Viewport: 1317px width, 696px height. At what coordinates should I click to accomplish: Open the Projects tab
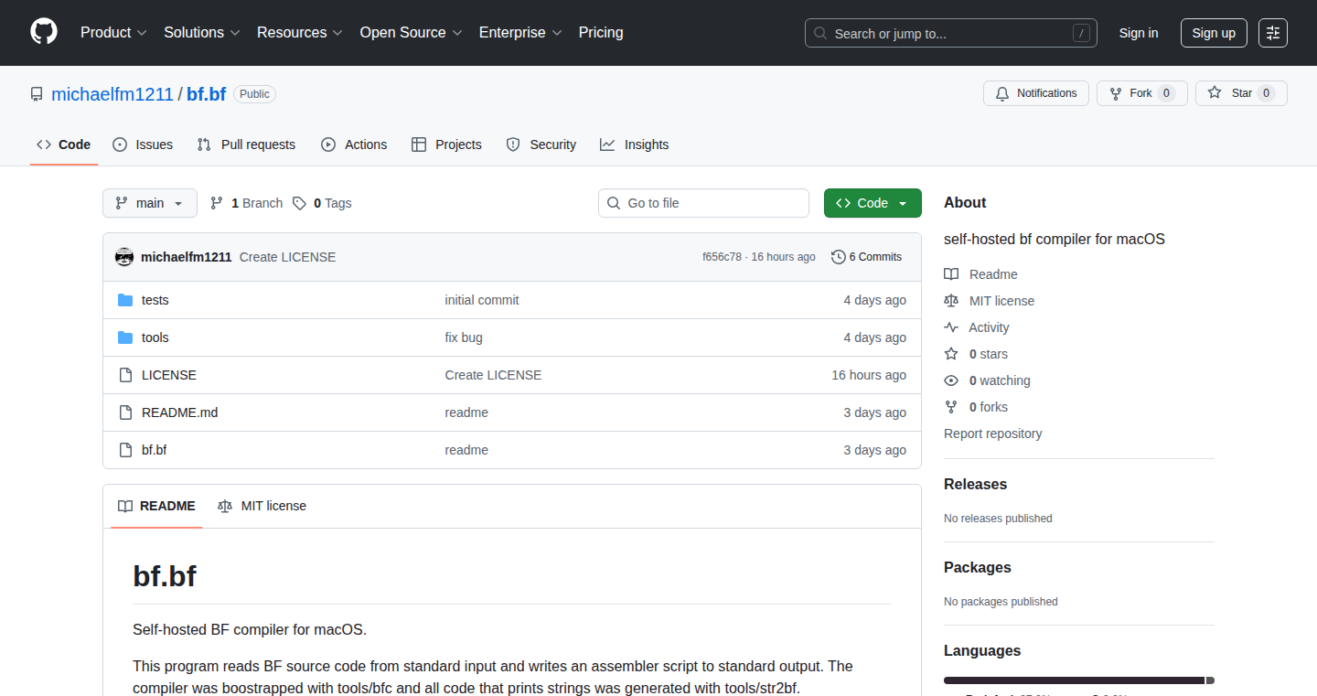point(446,145)
